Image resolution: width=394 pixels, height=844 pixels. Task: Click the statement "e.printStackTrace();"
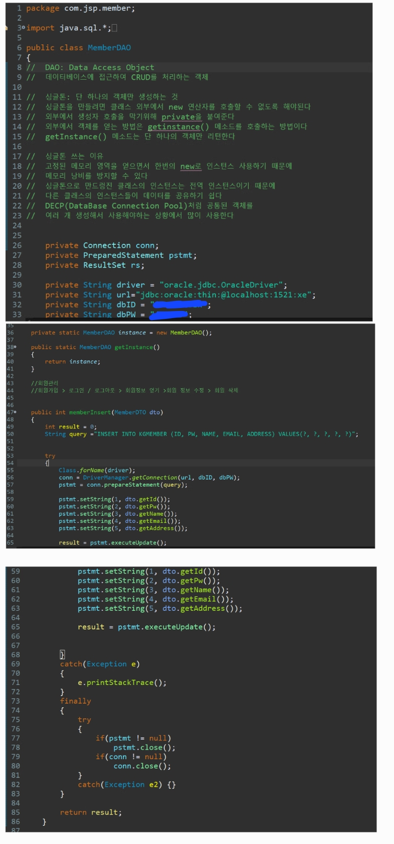(122, 683)
